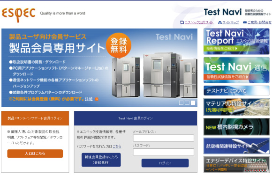
Task: Open the サイトマップ link
Action: 231,22
